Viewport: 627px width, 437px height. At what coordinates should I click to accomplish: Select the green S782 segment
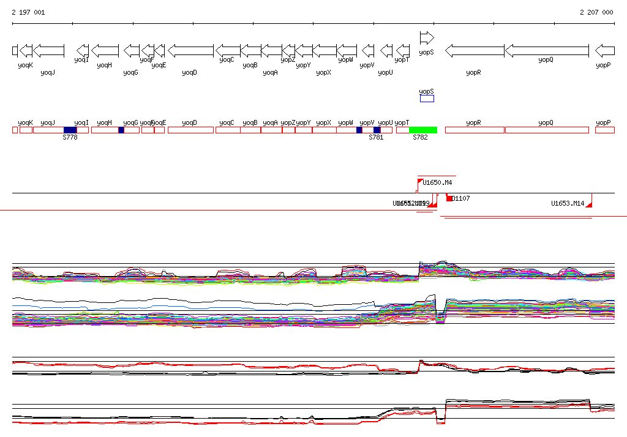(423, 130)
